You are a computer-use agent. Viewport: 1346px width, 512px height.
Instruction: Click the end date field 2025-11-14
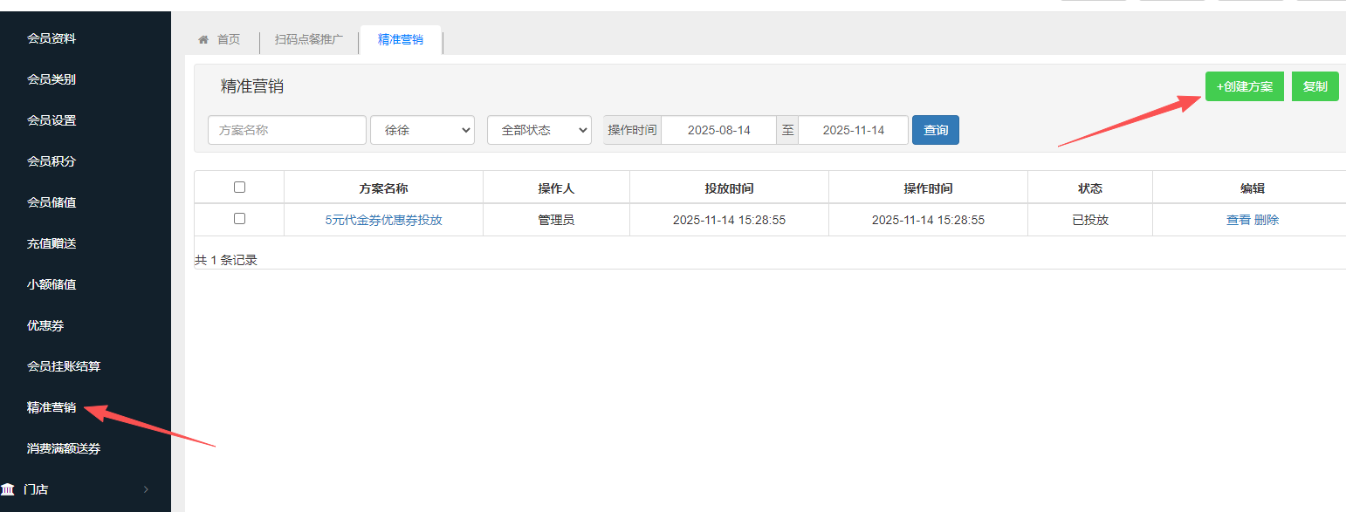[x=853, y=130]
